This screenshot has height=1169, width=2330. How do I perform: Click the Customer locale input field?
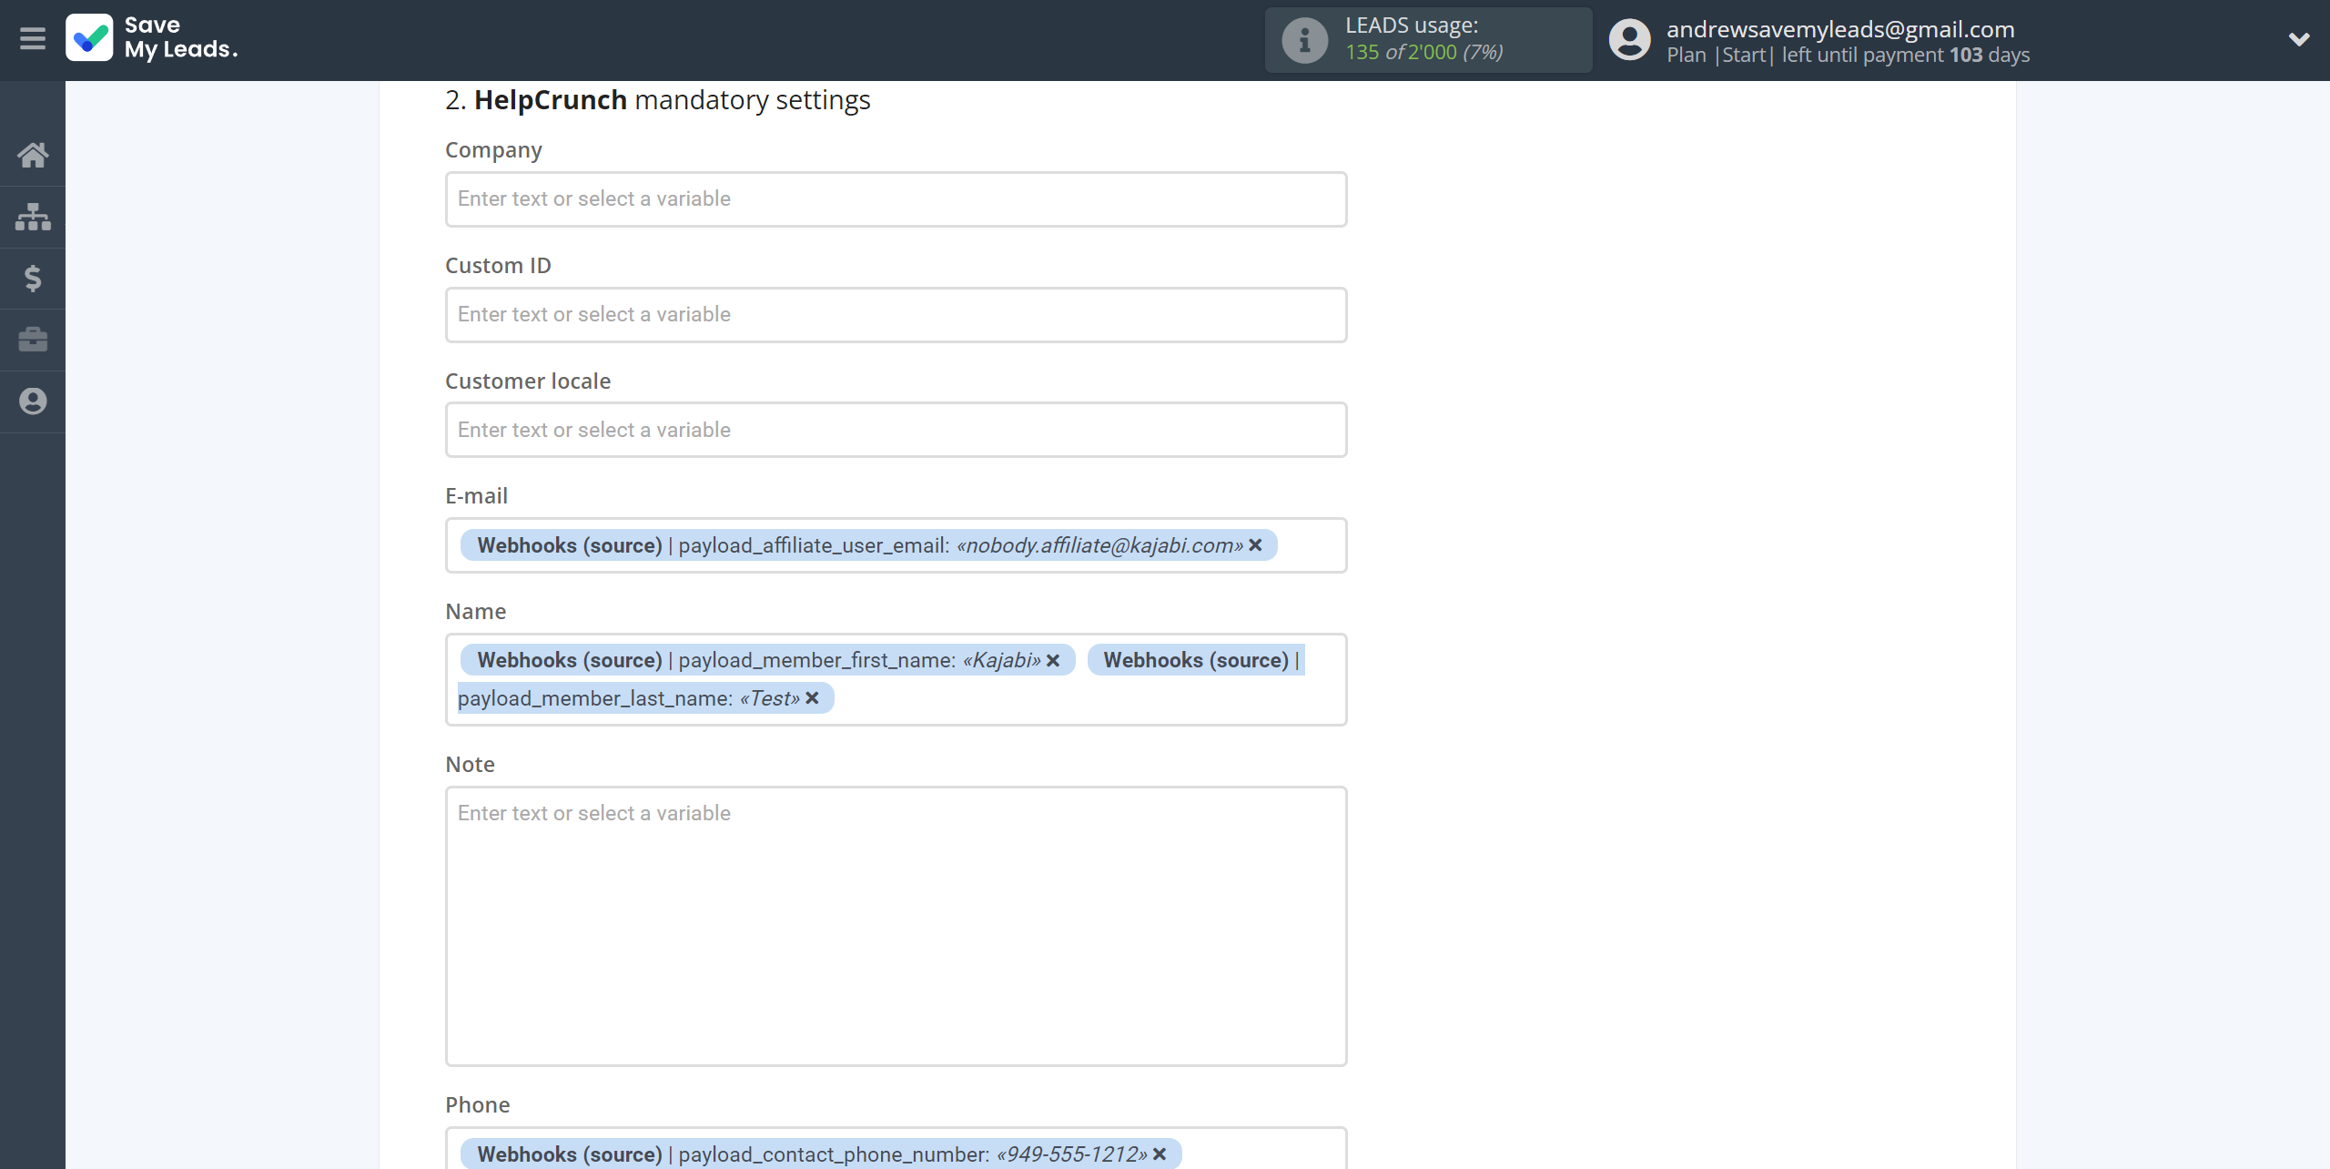(x=896, y=430)
